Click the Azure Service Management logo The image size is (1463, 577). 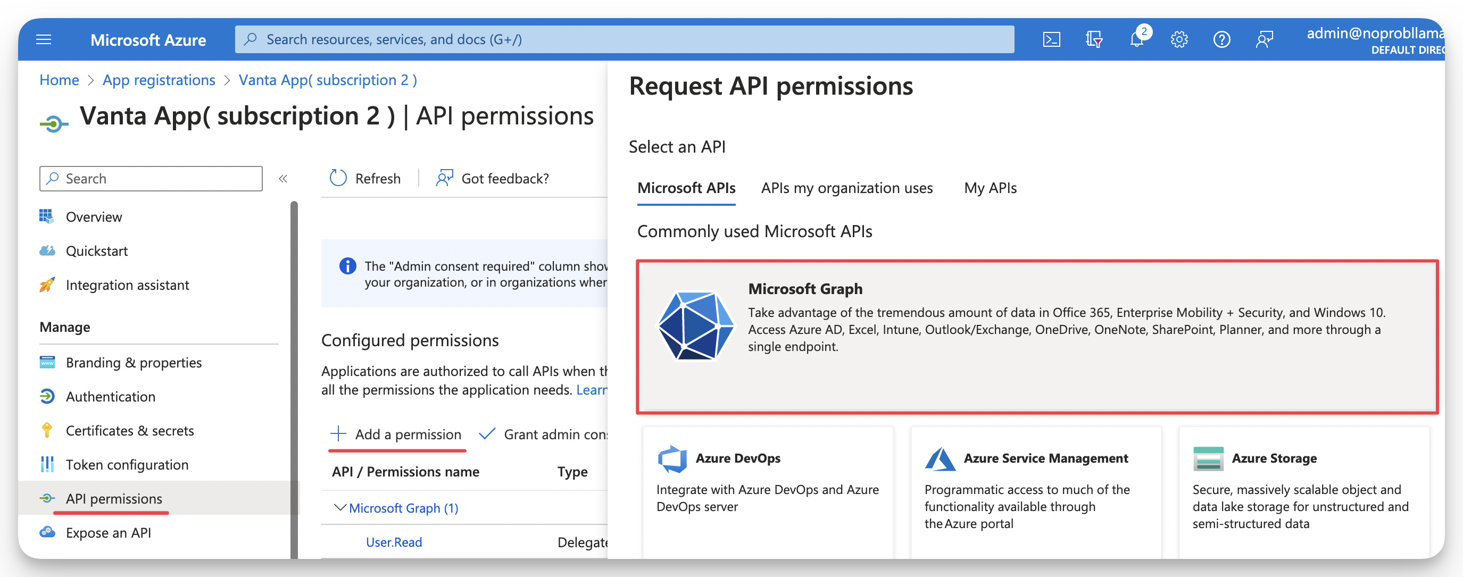(940, 459)
